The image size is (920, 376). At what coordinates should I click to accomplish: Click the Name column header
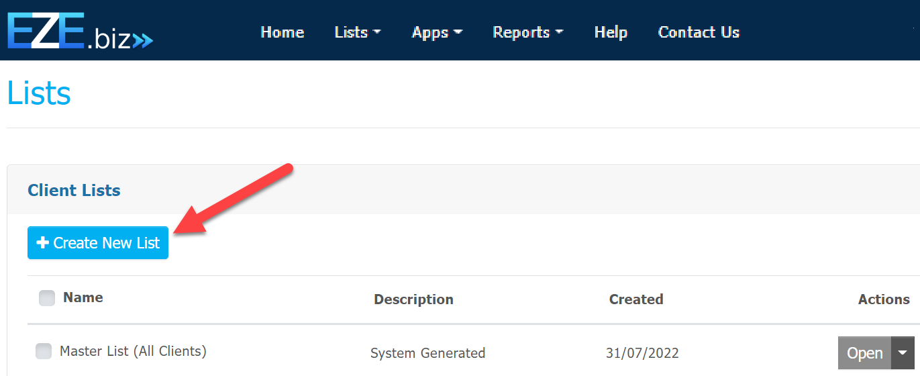click(x=83, y=297)
